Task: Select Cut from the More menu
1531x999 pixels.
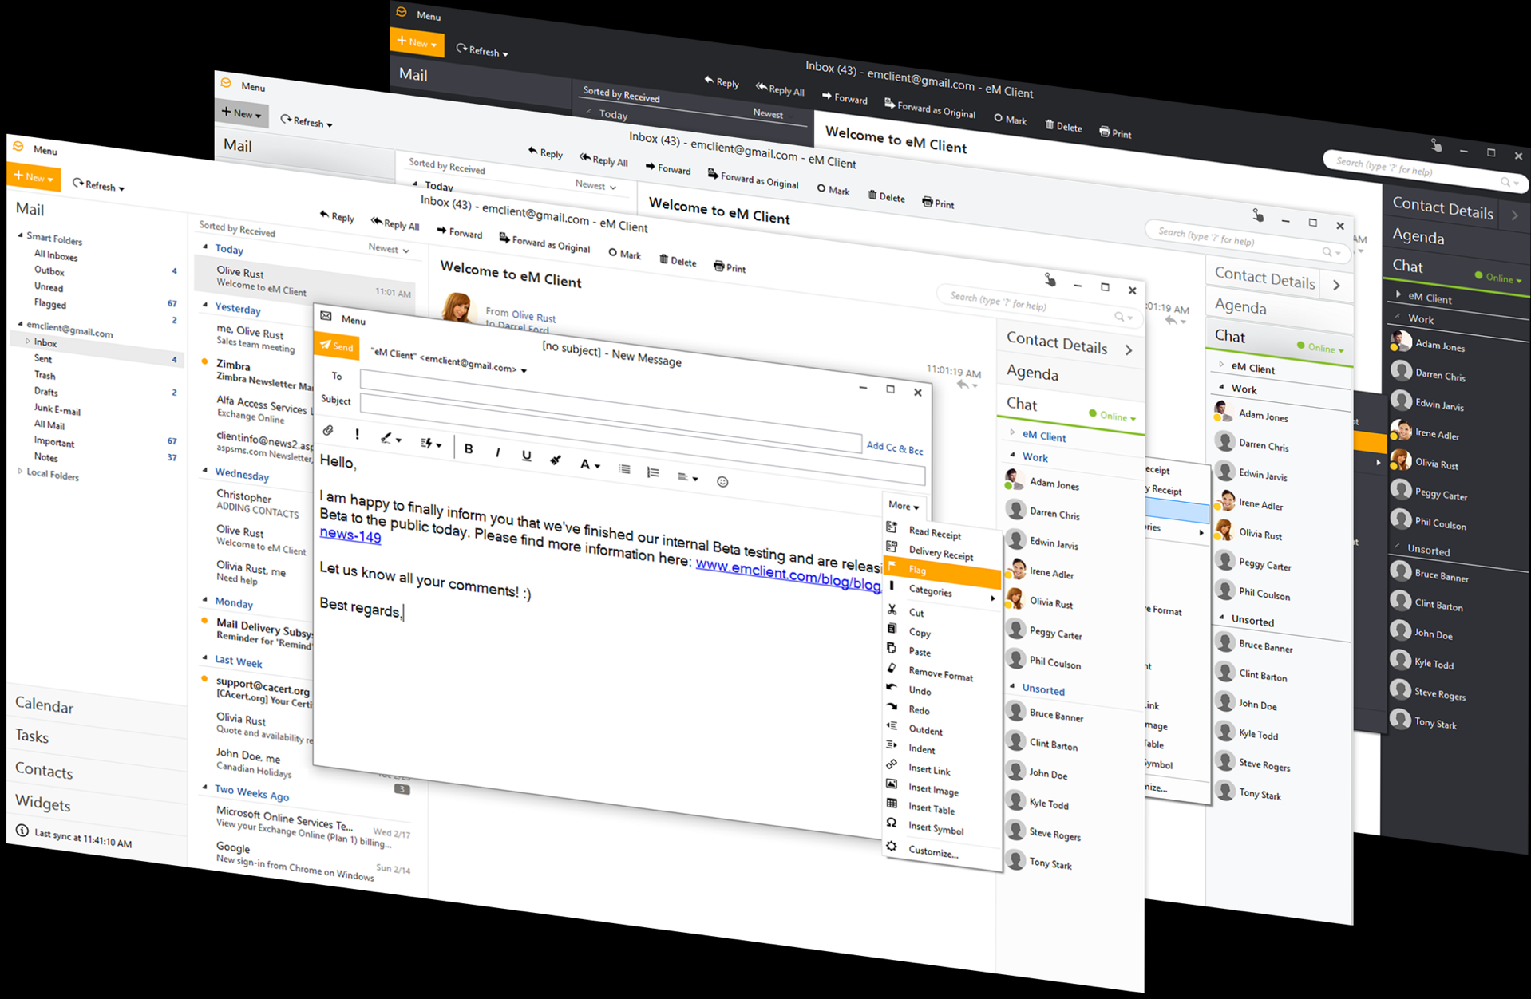Action: (916, 613)
